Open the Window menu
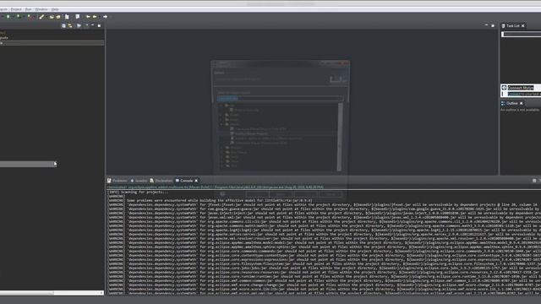The width and height of the screenshot is (541, 304). point(41,9)
